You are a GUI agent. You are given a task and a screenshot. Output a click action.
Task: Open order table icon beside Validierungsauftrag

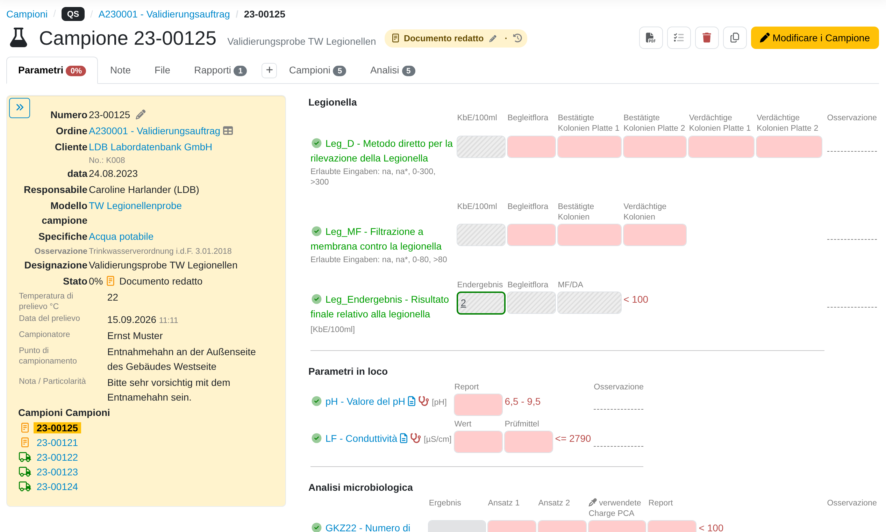228,131
